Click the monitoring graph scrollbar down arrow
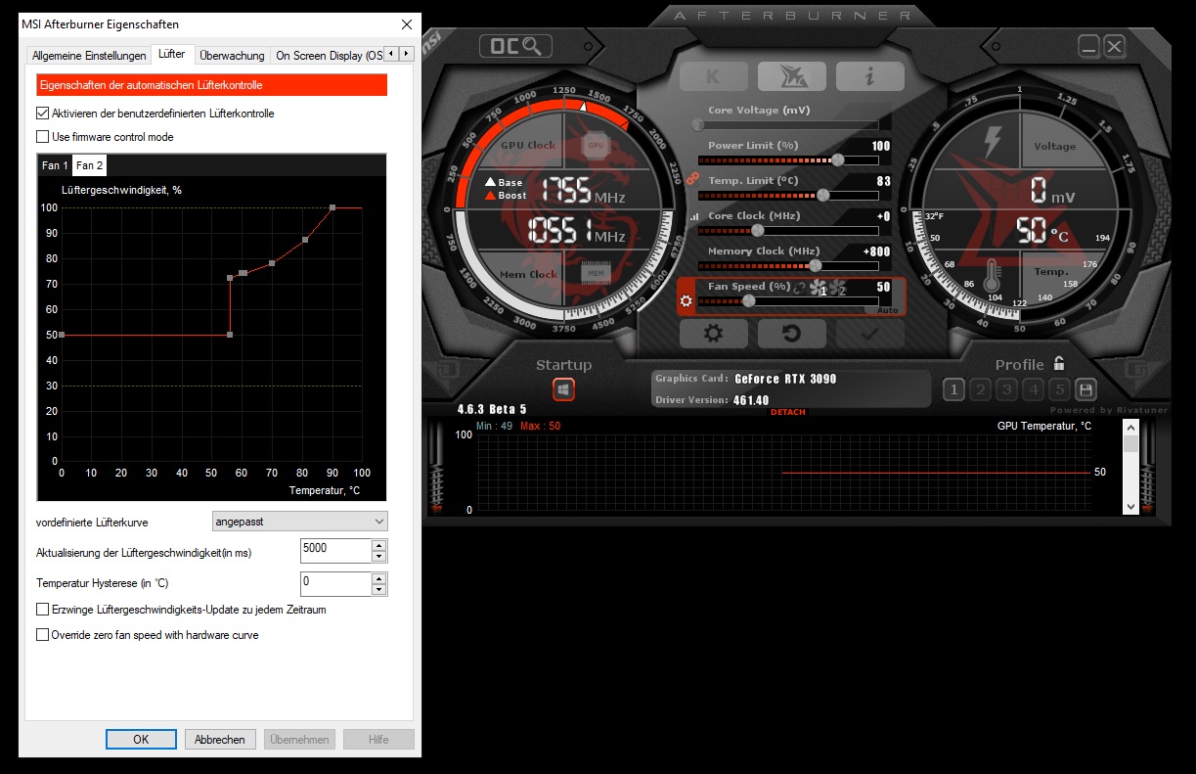 click(1131, 507)
